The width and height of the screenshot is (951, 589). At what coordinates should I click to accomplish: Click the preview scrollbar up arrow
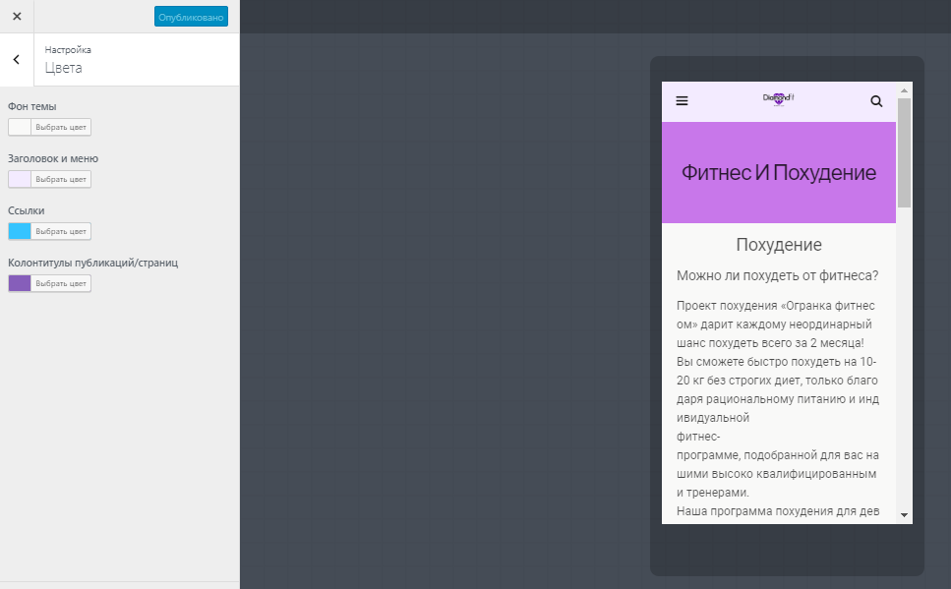tap(905, 90)
